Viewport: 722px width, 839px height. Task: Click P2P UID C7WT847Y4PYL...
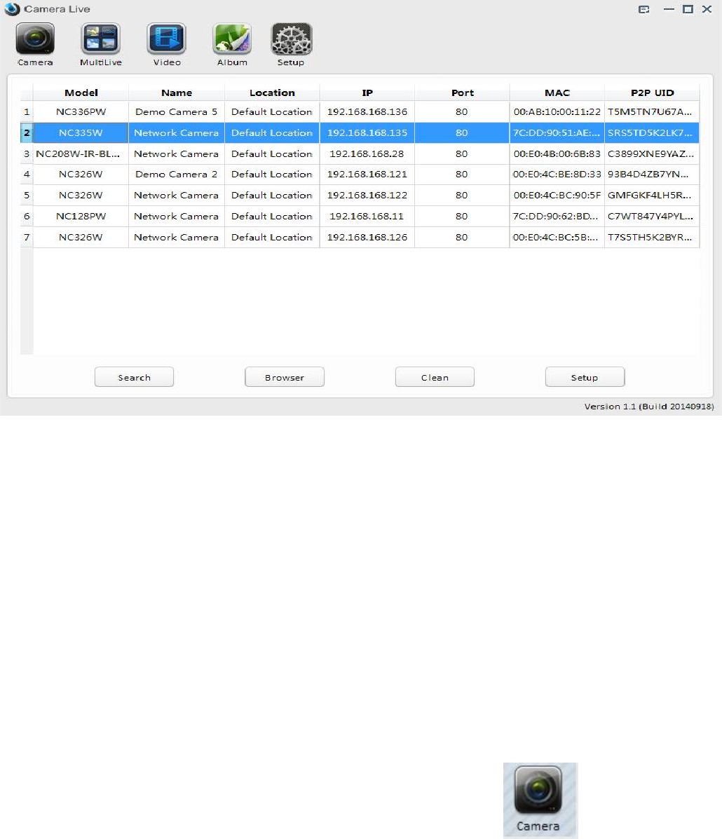(x=652, y=216)
